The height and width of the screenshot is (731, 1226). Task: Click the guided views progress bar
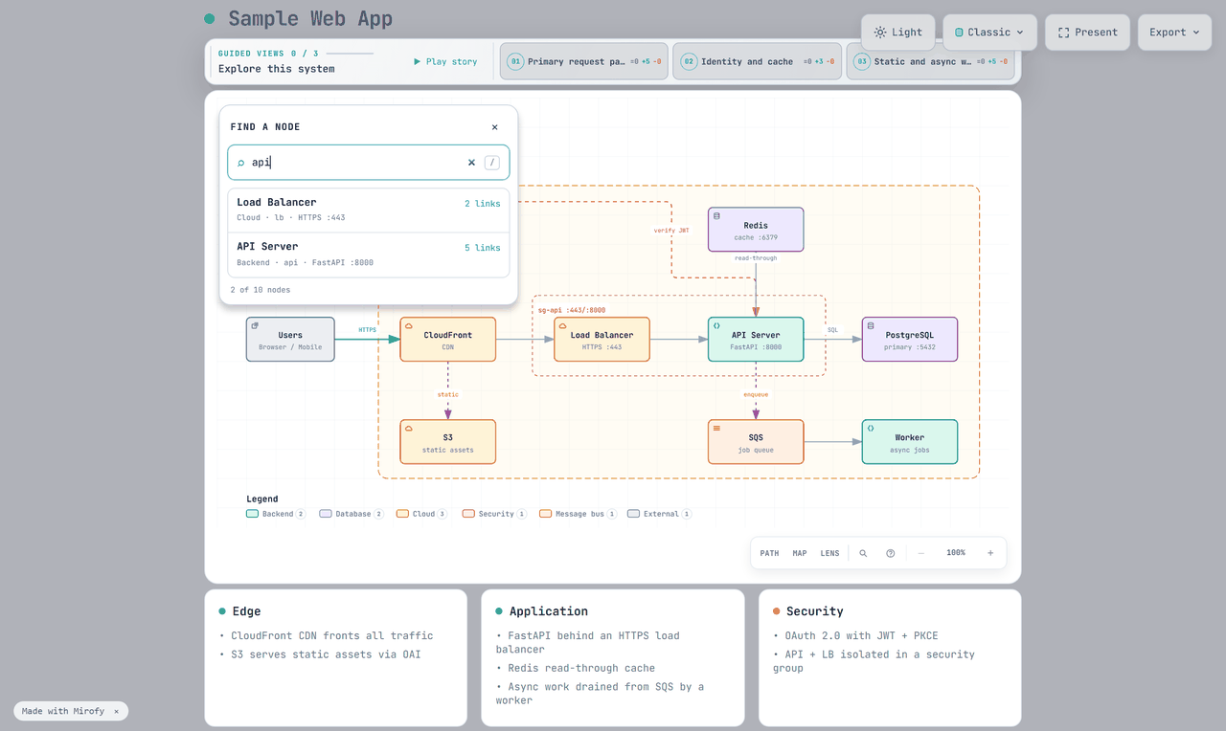point(350,54)
